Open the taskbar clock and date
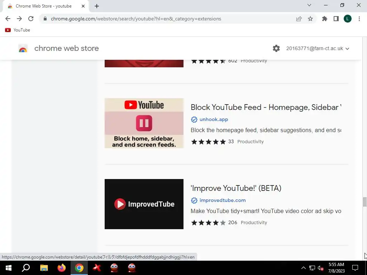367x275 pixels. pos(336,268)
